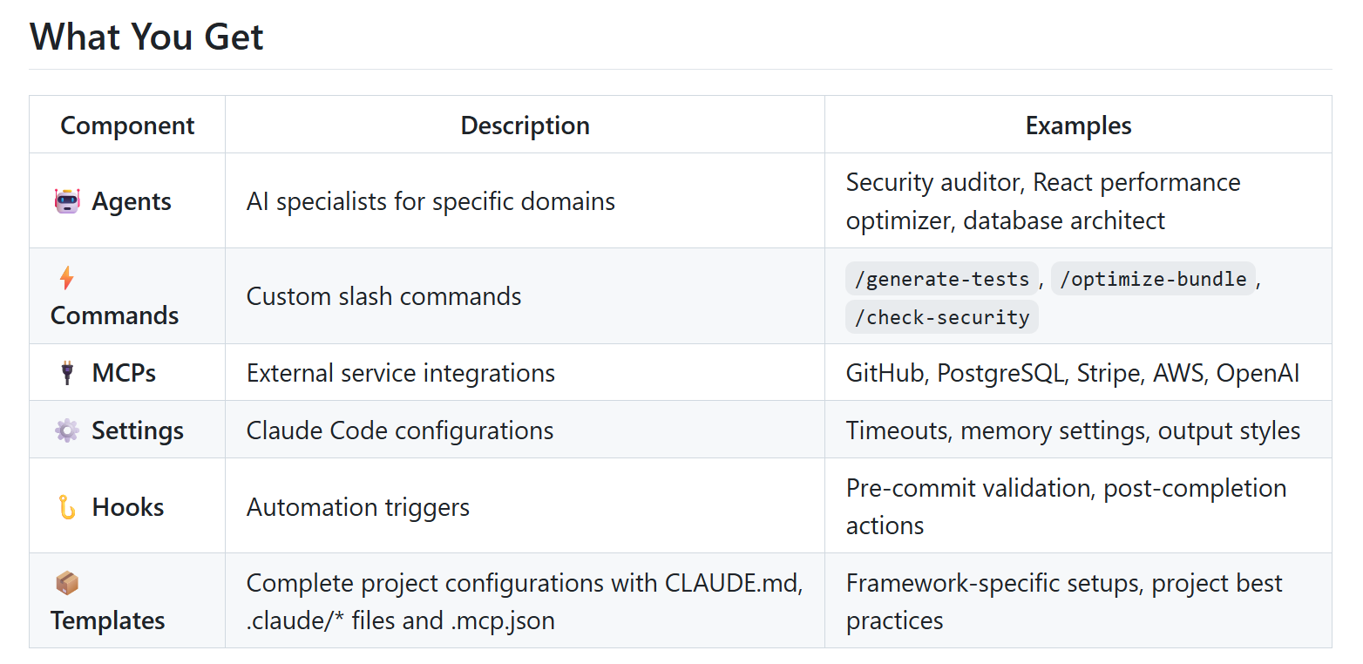Click the hook icon beside Hooks
Image resolution: width=1363 pixels, height=664 pixels.
coord(67,507)
